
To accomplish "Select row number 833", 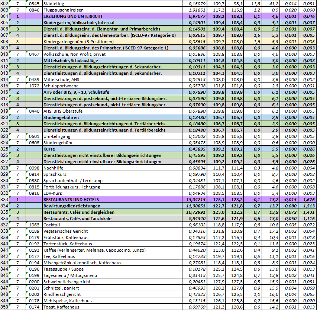I will point(5,200).
